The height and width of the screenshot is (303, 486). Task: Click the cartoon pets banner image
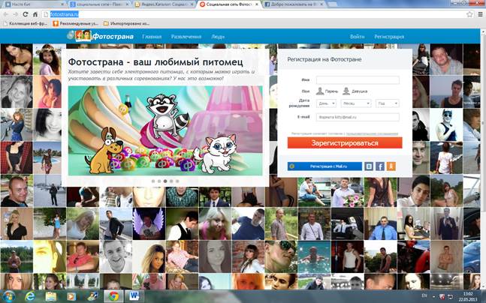point(165,130)
